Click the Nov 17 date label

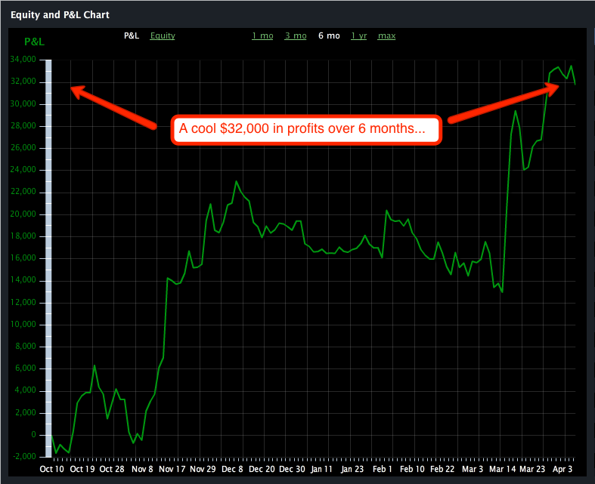pos(172,469)
